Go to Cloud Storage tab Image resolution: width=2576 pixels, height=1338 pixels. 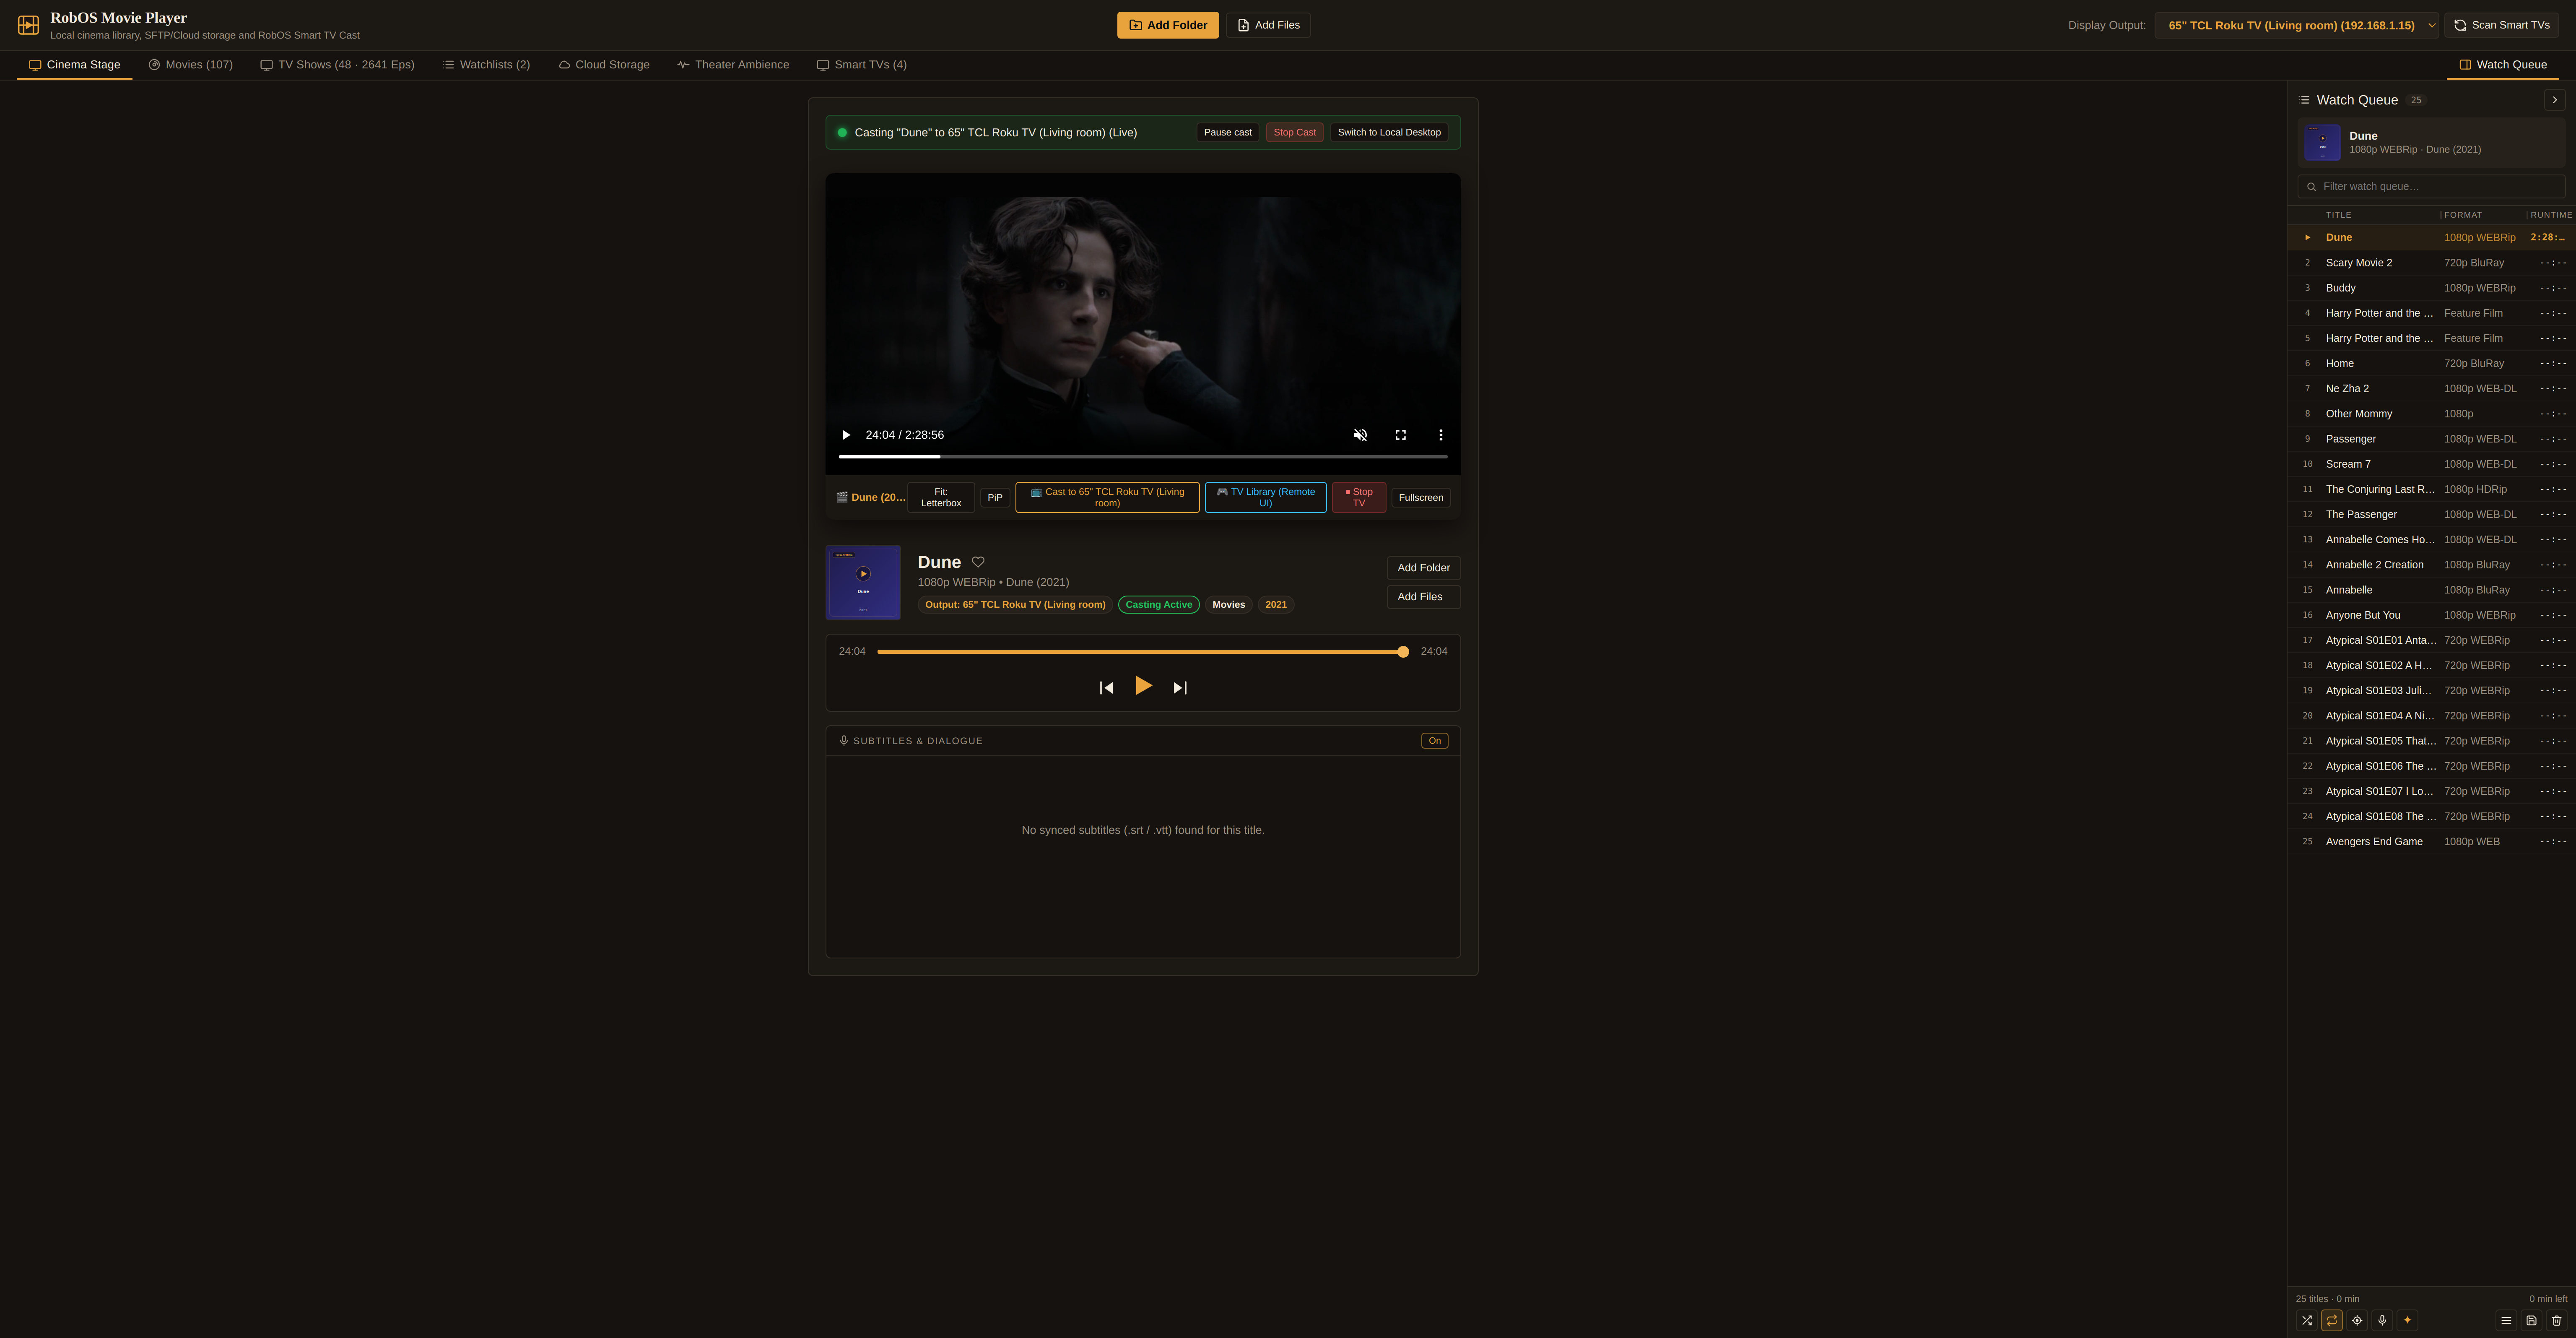(x=604, y=65)
